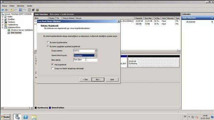Screen dimensions: 214x120
Task: Click the tree pane horizontal scrollbar right arrow
Action: point(31,108)
